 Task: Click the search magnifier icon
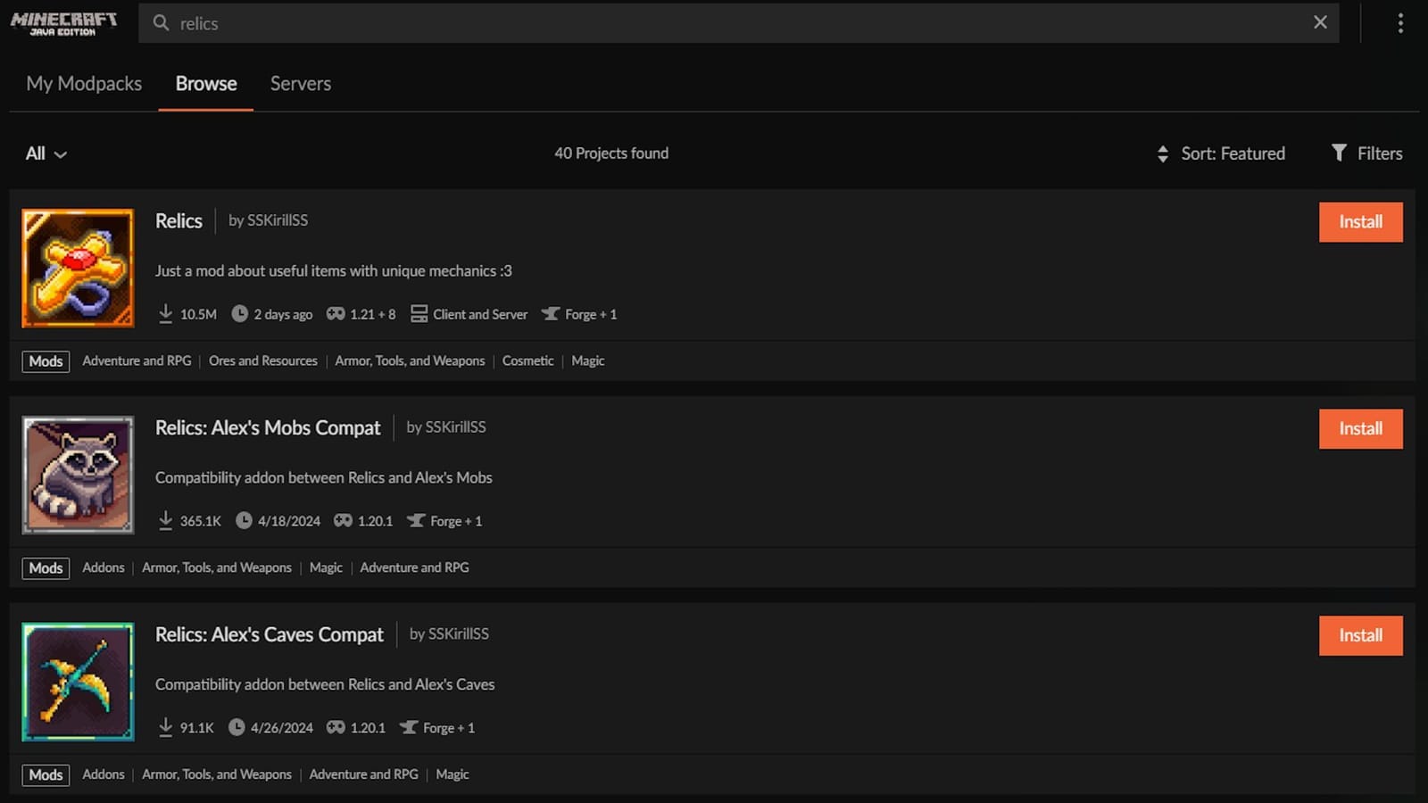tap(161, 23)
